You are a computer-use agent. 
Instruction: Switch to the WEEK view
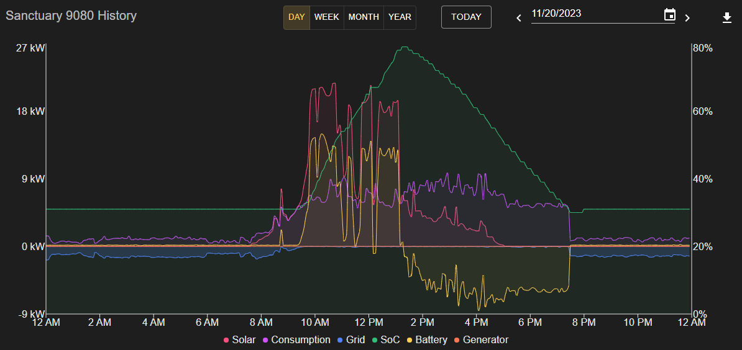tap(326, 17)
